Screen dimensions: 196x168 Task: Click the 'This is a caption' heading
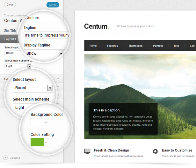tap(106, 110)
